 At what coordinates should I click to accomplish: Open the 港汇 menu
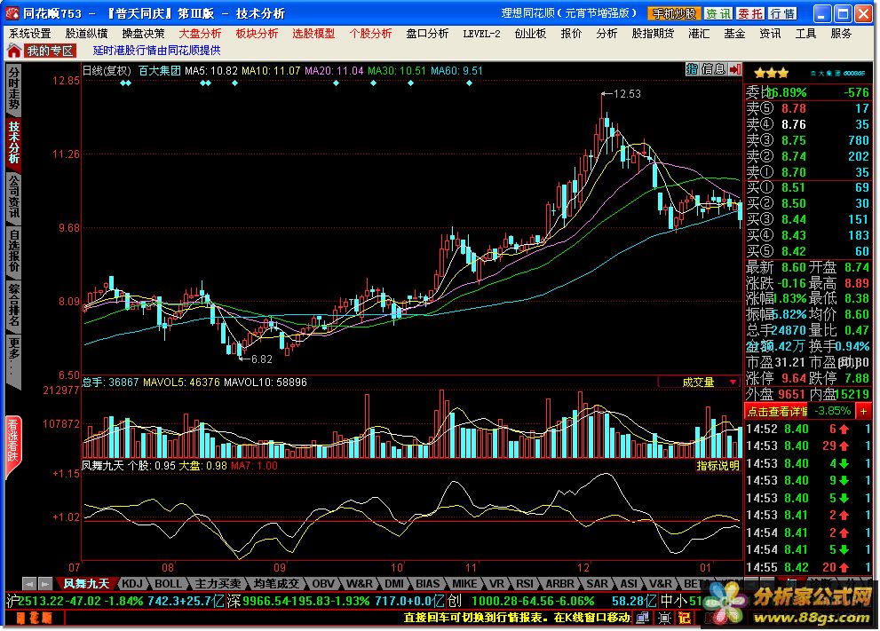[x=699, y=34]
